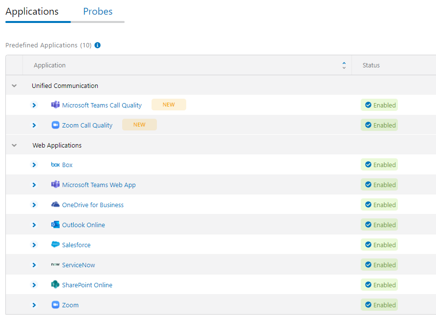Toggle the Enabled badge for Salesforce
Image resolution: width=436 pixels, height=320 pixels.
pyautogui.click(x=379, y=245)
